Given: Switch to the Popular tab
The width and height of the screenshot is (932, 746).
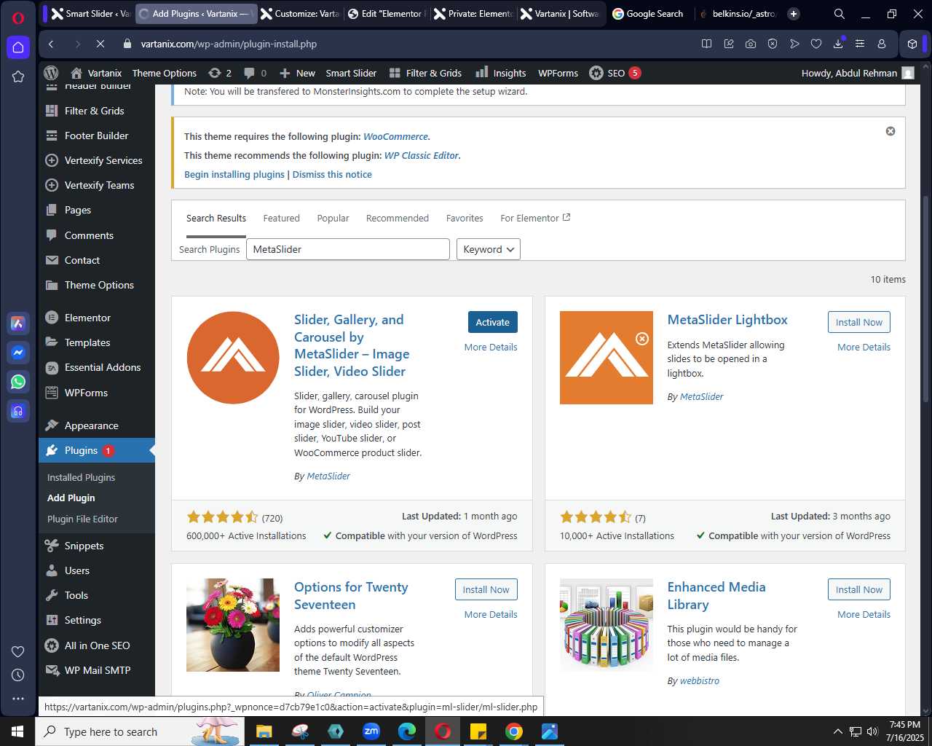Looking at the screenshot, I should (333, 218).
